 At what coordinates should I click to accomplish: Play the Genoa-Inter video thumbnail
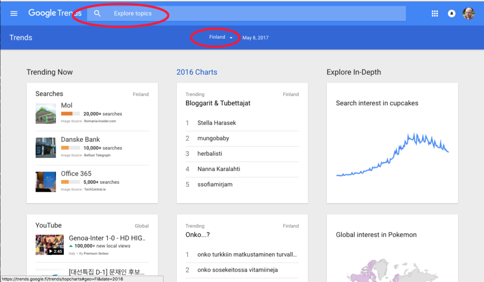pos(49,245)
